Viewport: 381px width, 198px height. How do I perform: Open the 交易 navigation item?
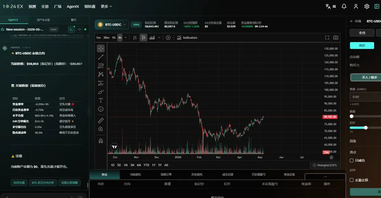(x=45, y=6)
